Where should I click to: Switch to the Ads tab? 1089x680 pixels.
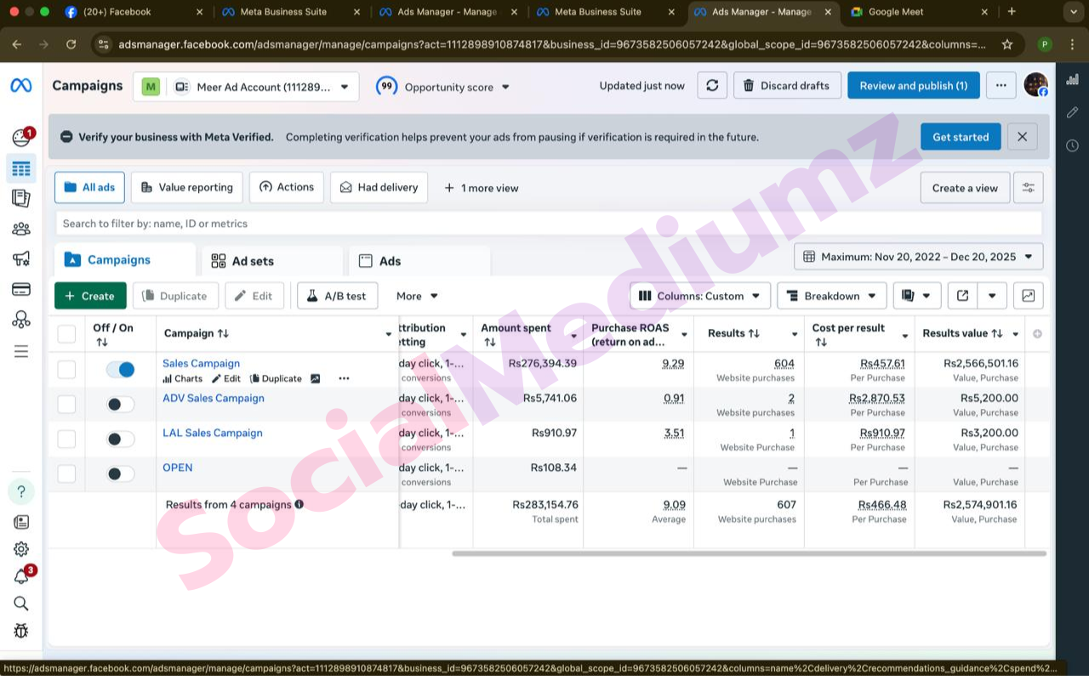[x=390, y=261]
